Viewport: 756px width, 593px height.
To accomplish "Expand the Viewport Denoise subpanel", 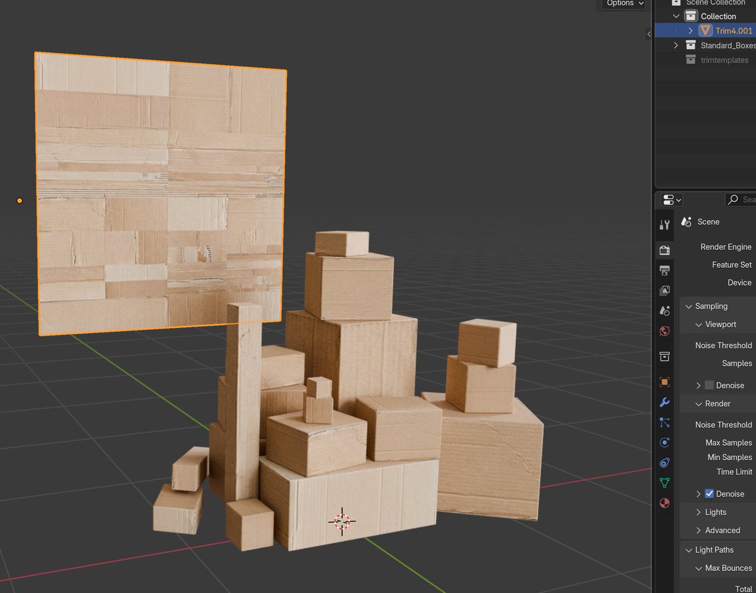I will (699, 385).
